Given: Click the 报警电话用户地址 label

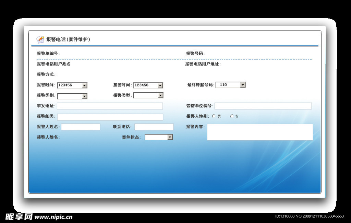Looking at the screenshot, I should 203,64.
